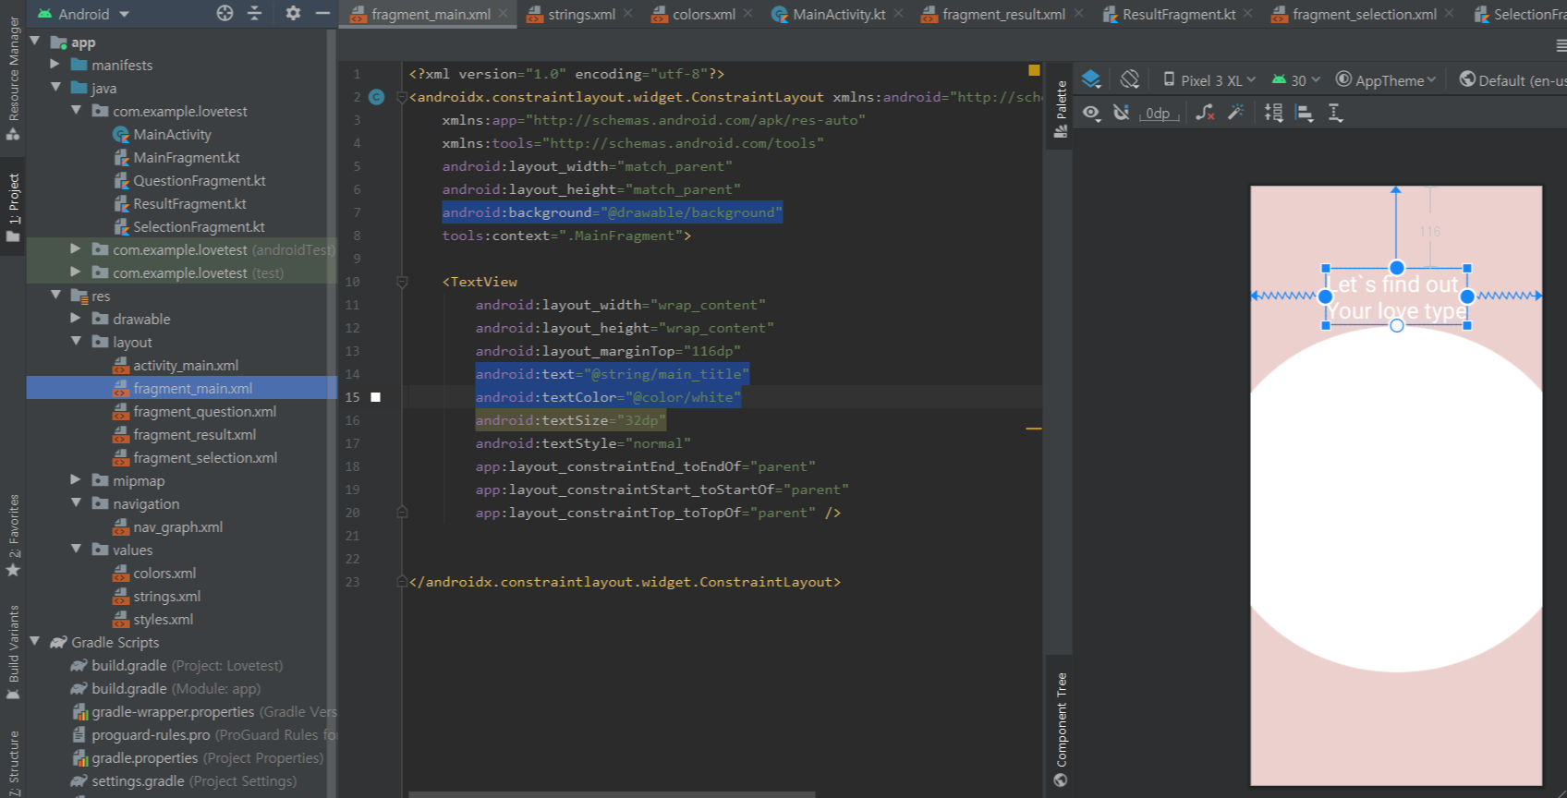Set the default margin 0dp field
Viewport: 1567px width, 798px height.
pyautogui.click(x=1158, y=114)
